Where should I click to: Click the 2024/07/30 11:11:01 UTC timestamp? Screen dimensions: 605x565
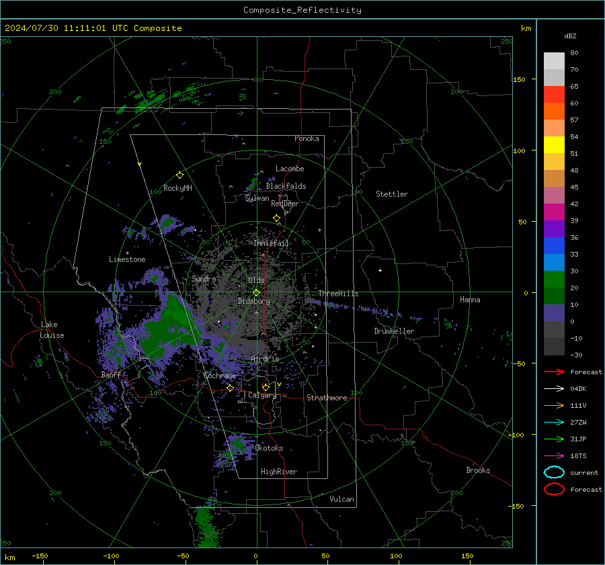(67, 28)
